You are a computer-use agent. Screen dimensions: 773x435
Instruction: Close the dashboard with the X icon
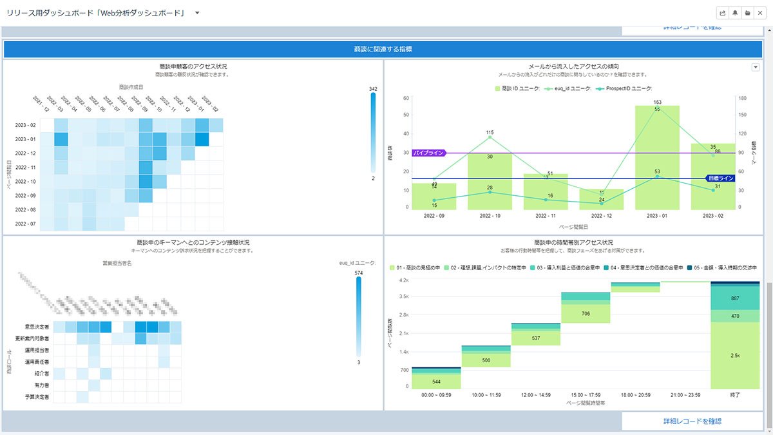click(759, 13)
